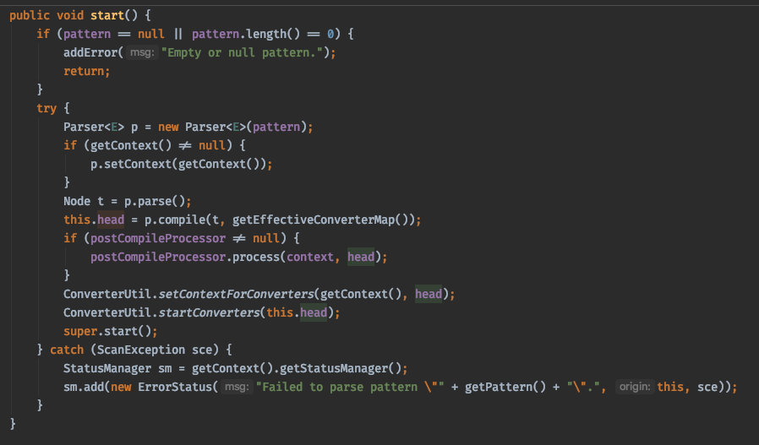The image size is (759, 445).
Task: Click the "origin:" parameter hint
Action: point(635,387)
